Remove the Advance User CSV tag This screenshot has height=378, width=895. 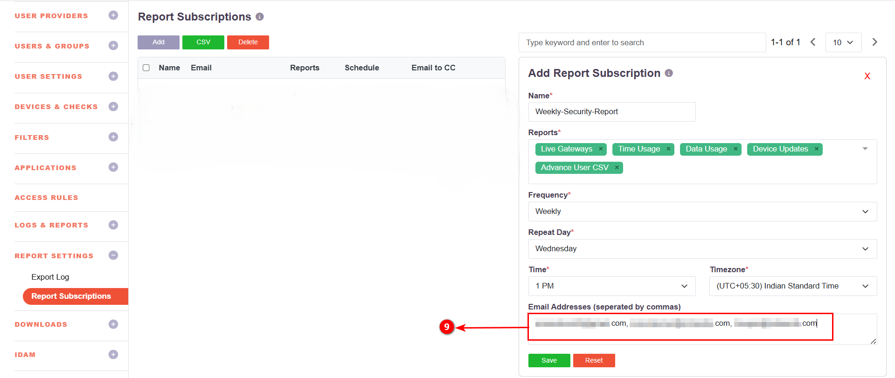[617, 168]
